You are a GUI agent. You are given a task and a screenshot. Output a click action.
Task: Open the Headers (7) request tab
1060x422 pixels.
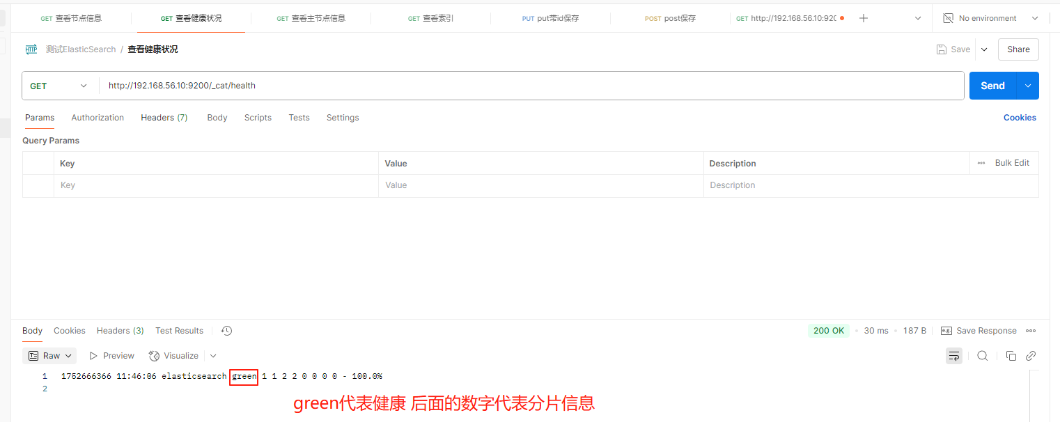tap(164, 118)
